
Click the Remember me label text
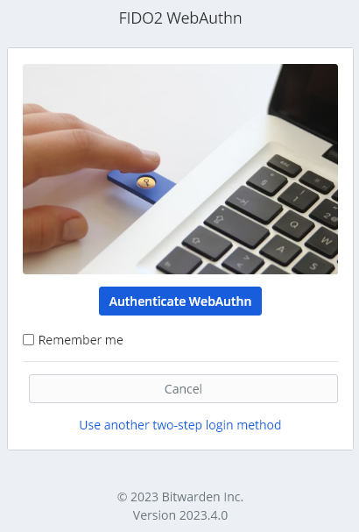(x=81, y=340)
